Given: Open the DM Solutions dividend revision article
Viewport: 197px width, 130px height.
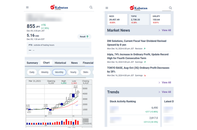Looking at the screenshot, I should [x=136, y=43].
